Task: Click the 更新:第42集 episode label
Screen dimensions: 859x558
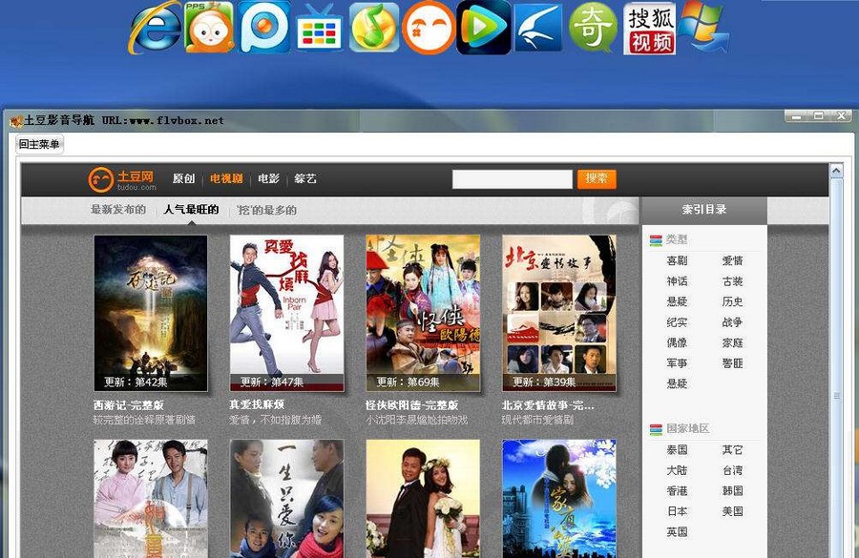Action: coord(136,382)
